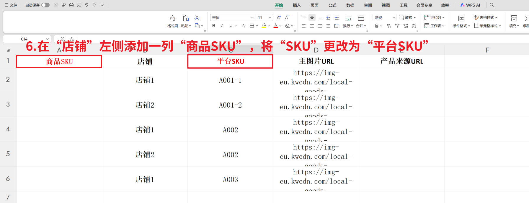This screenshot has width=529, height=203.
Task: Click the percent style icon
Action: [389, 26]
